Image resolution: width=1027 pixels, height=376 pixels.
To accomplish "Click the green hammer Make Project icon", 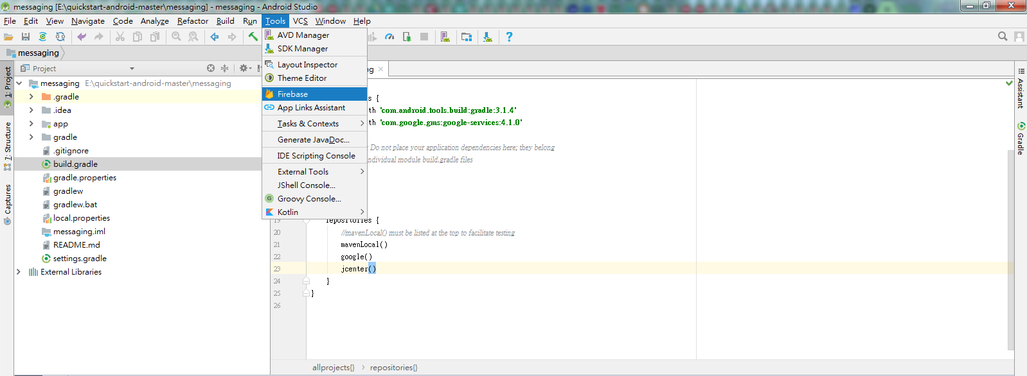I will 253,37.
